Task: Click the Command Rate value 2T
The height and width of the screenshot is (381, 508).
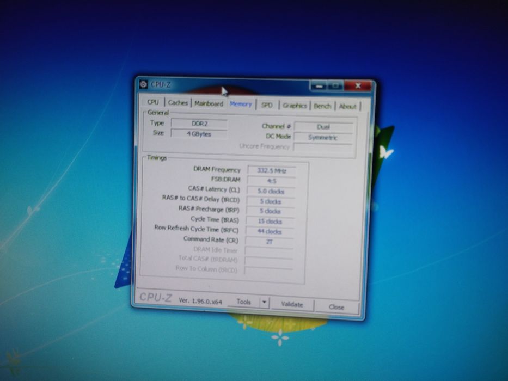Action: point(269,242)
